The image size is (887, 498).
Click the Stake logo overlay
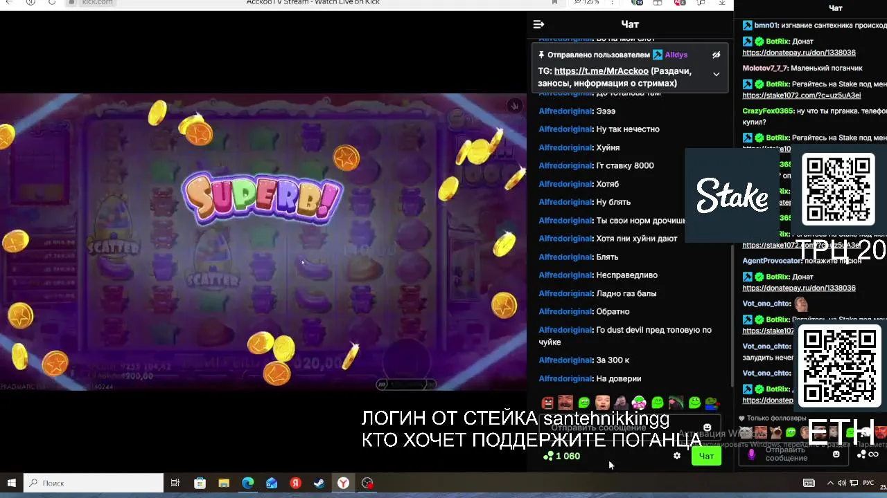tap(732, 195)
